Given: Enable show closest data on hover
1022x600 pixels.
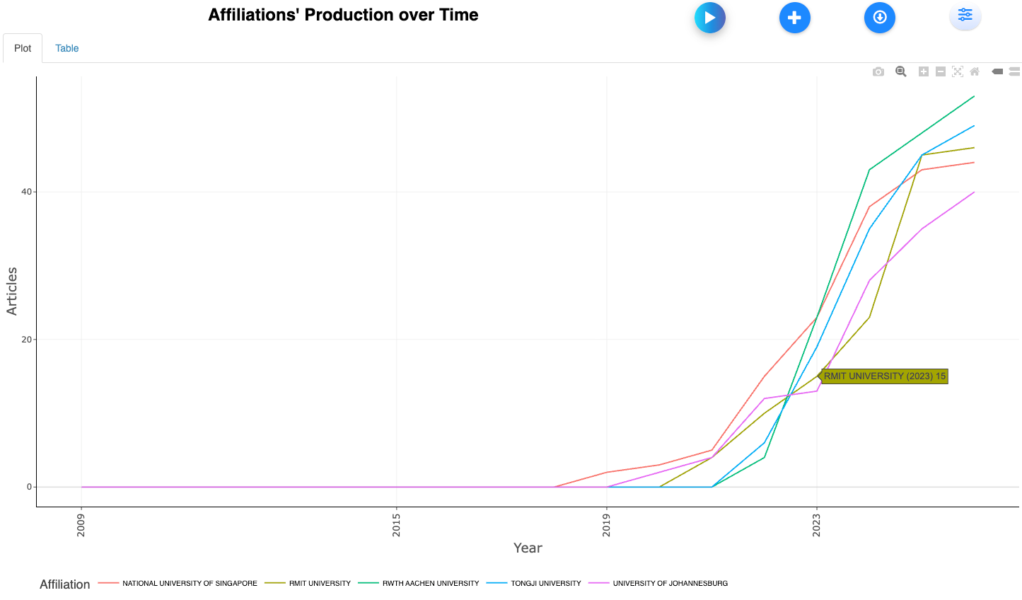Looking at the screenshot, I should pyautogui.click(x=997, y=71).
